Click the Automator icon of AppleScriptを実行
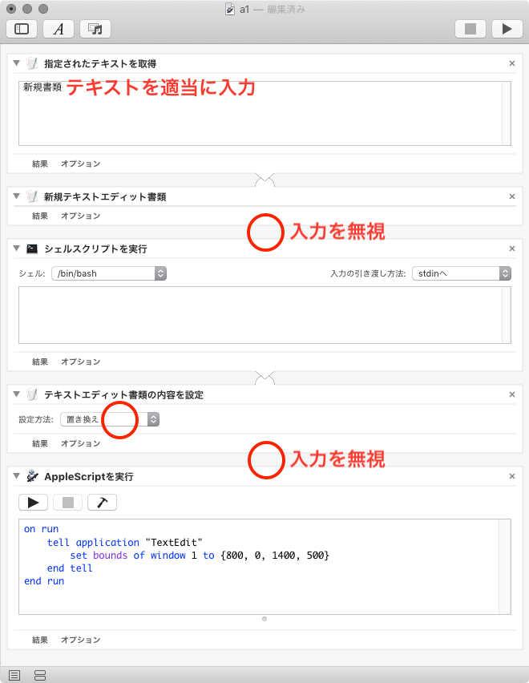This screenshot has height=683, width=529. coord(32,476)
